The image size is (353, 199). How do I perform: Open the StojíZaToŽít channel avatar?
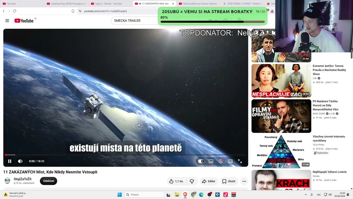pyautogui.click(x=7, y=181)
